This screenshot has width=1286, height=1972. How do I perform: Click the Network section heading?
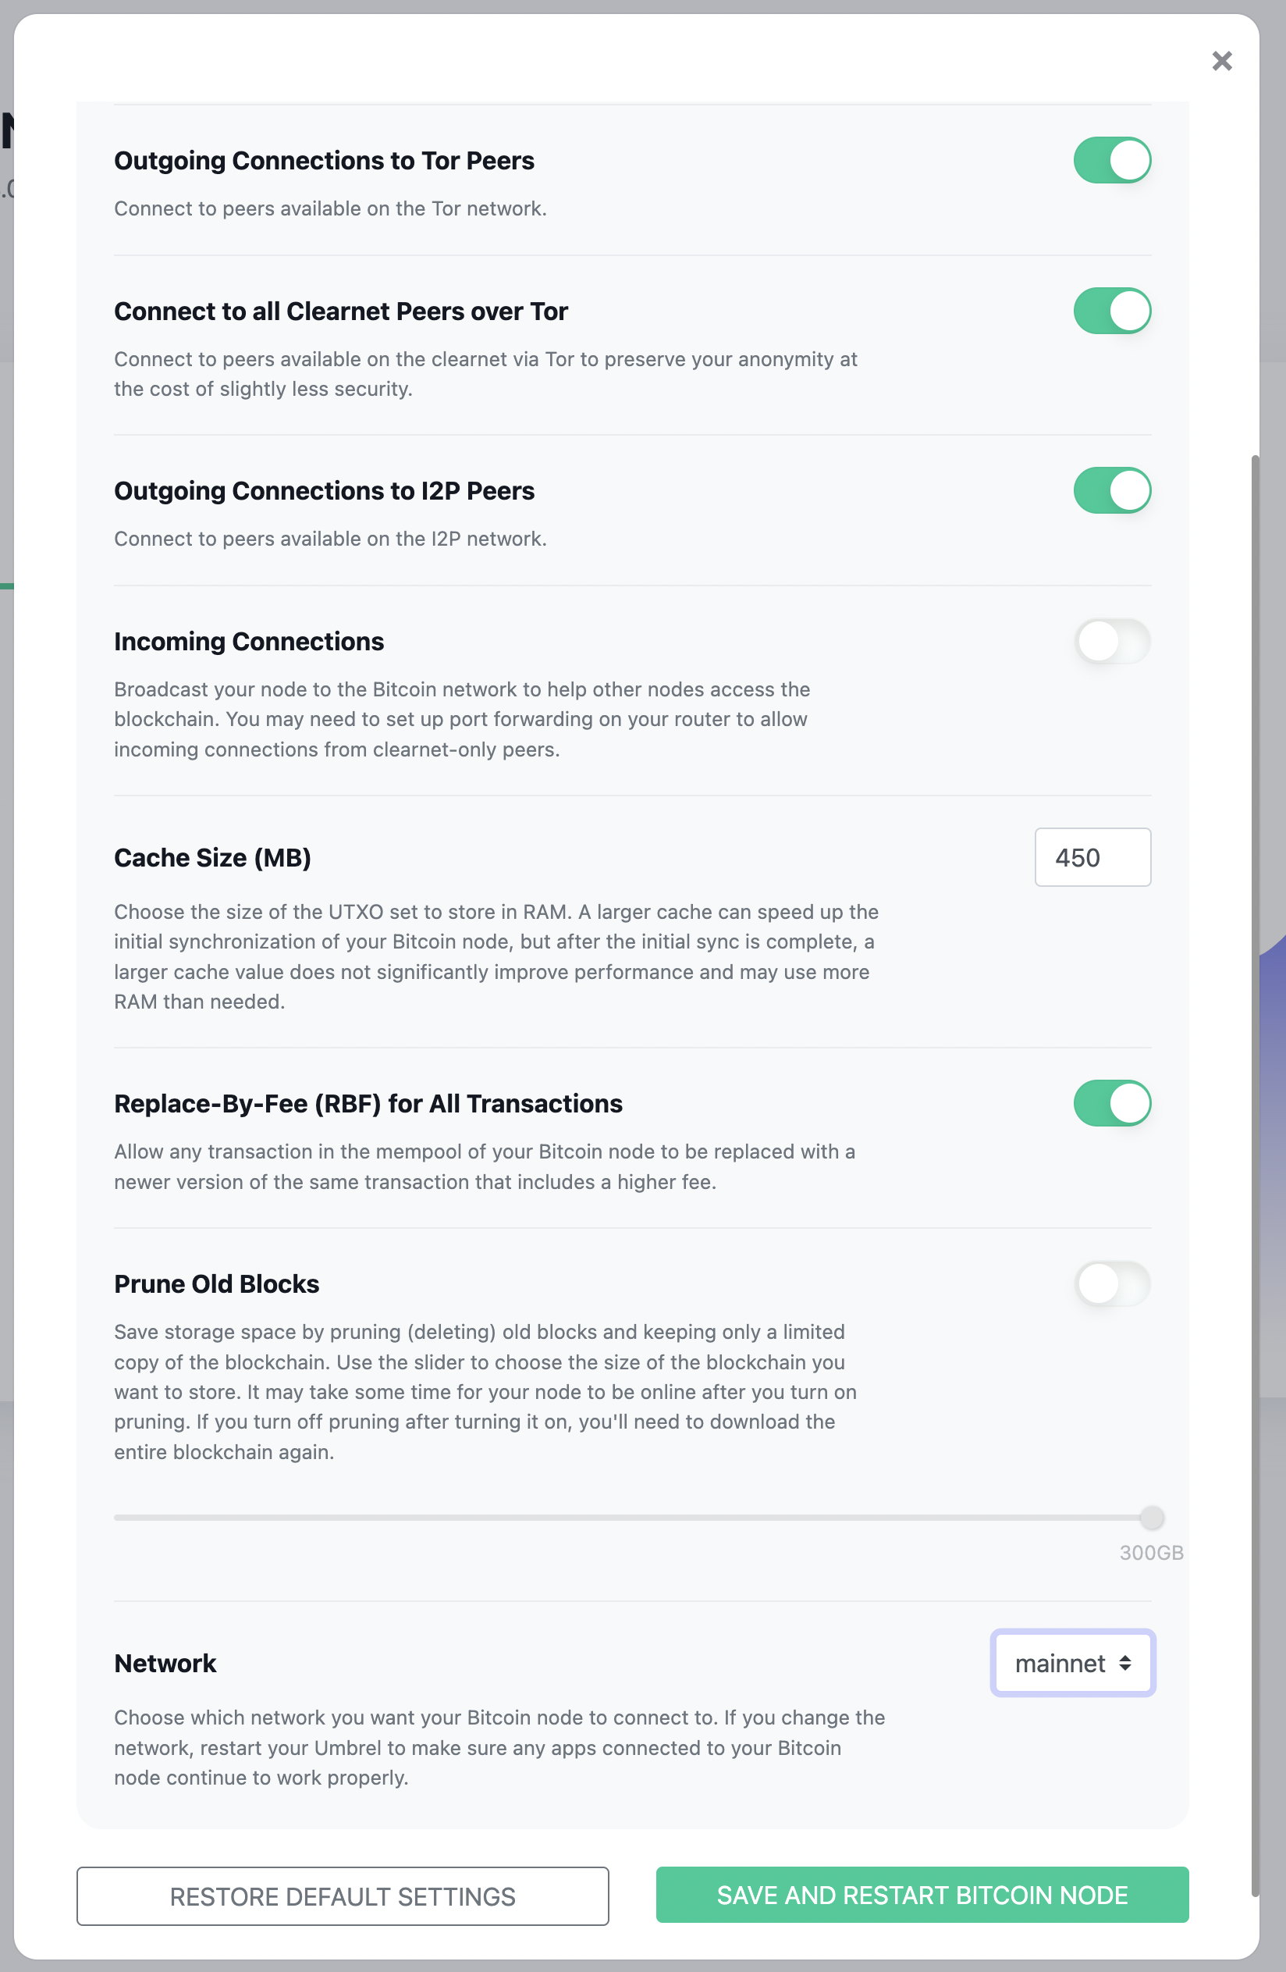click(x=165, y=1663)
